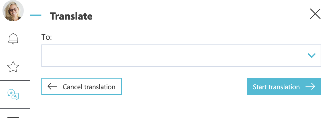Open the target language combo box
Viewport: 329px width, 118px height.
click(x=181, y=56)
